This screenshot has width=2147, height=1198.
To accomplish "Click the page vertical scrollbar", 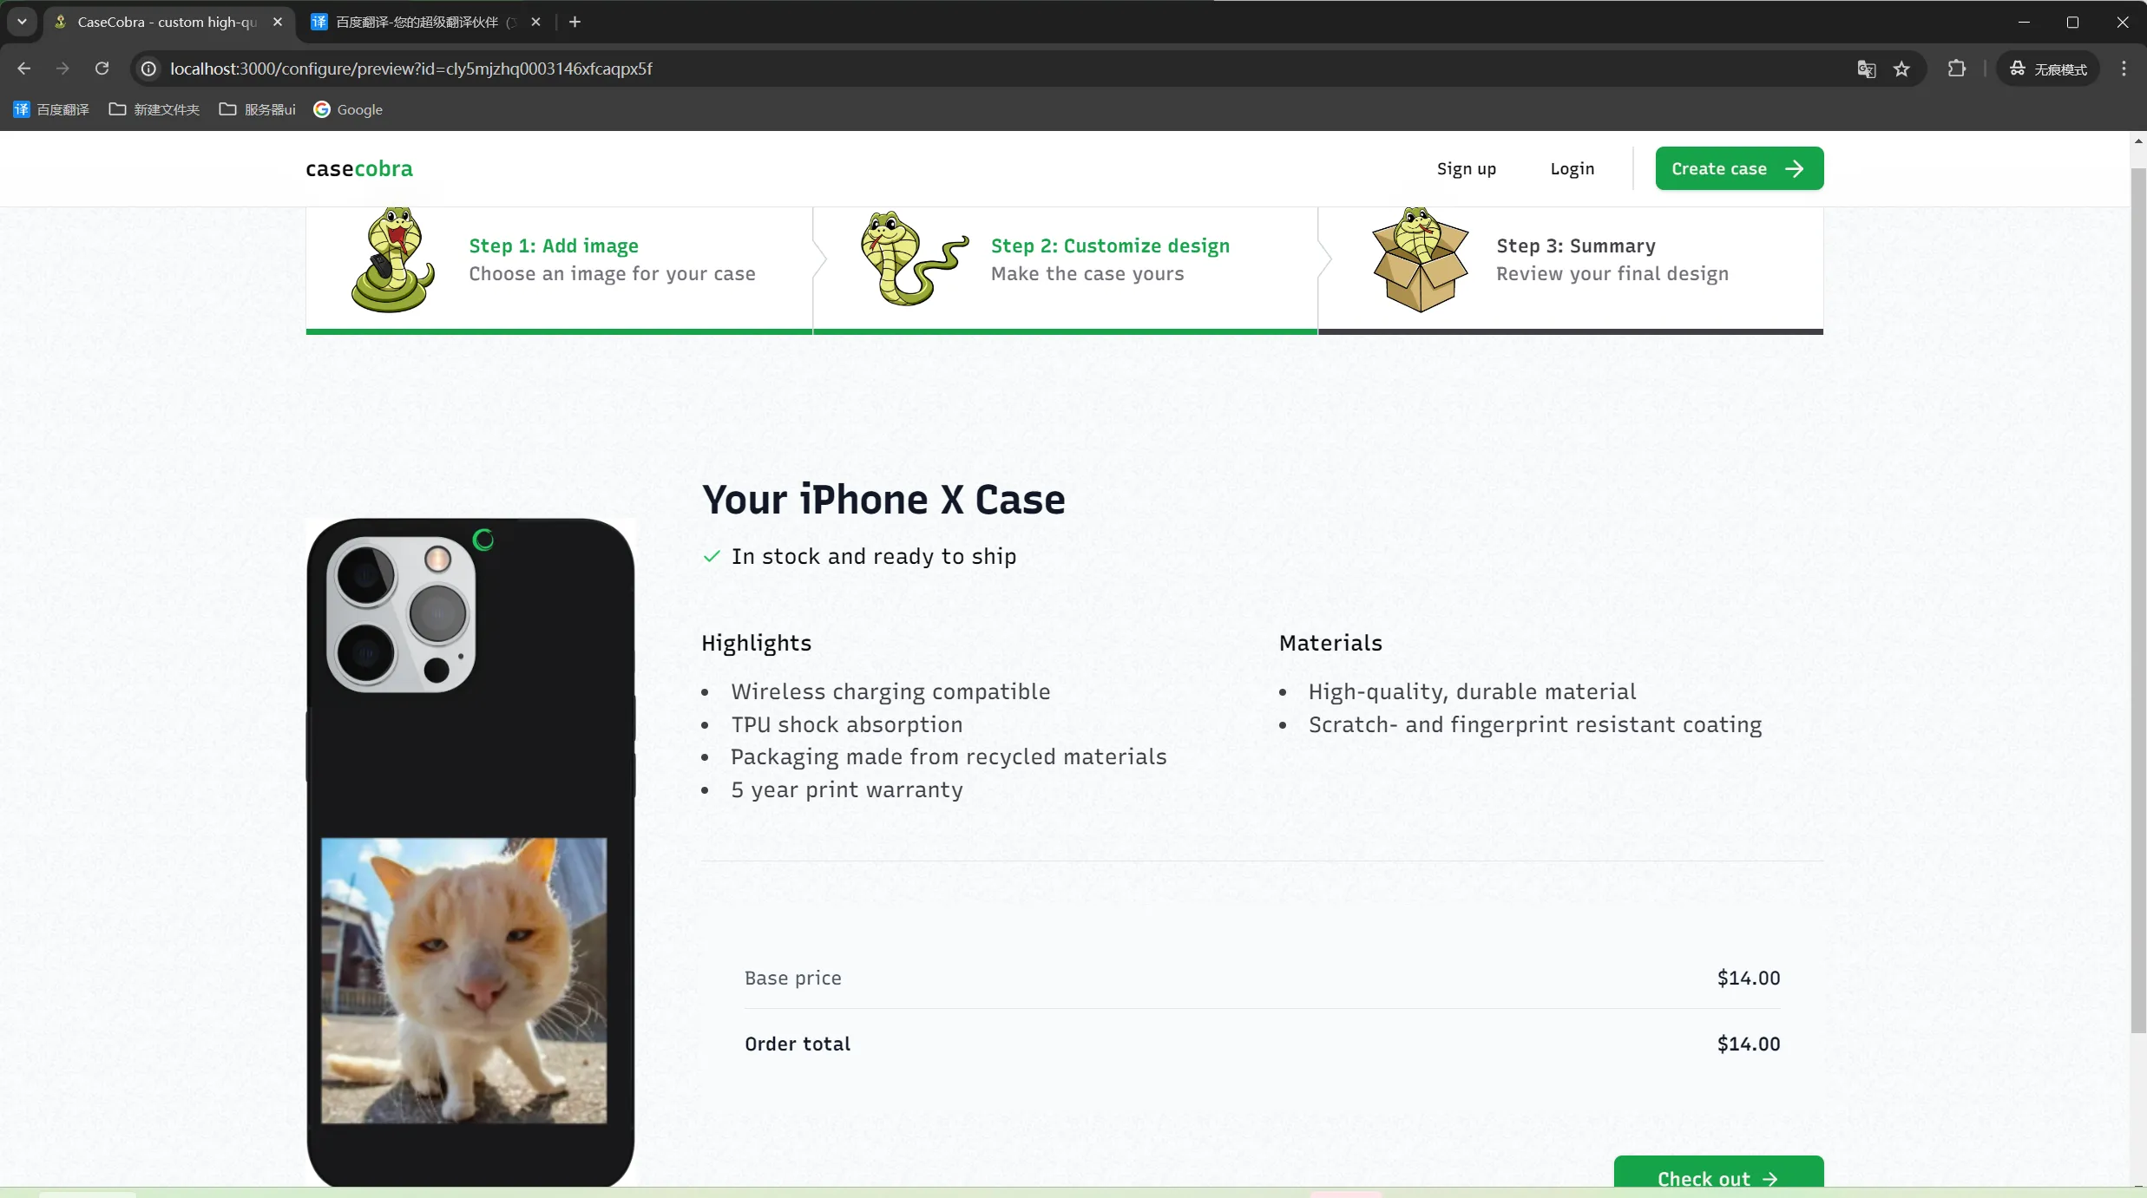I will (2138, 599).
